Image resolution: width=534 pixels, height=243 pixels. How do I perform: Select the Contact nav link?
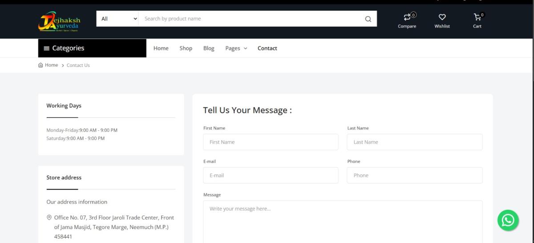click(267, 48)
